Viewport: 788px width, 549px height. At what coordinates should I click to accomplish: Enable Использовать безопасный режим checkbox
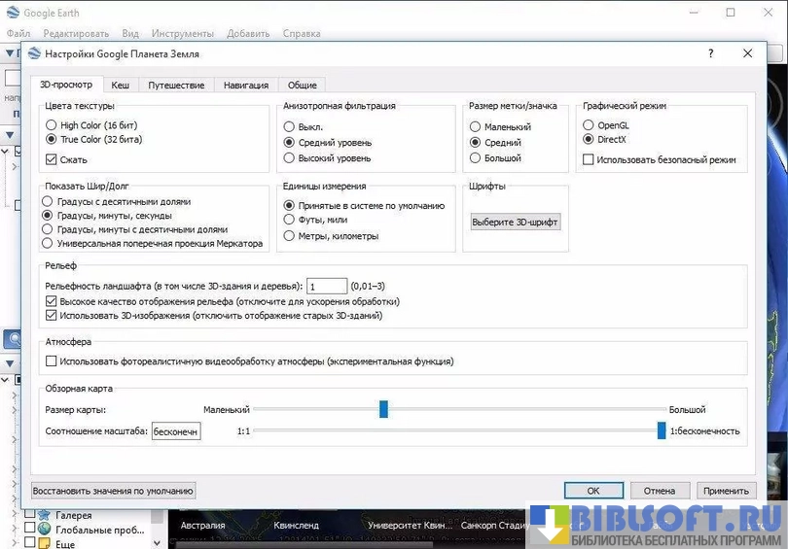588,159
